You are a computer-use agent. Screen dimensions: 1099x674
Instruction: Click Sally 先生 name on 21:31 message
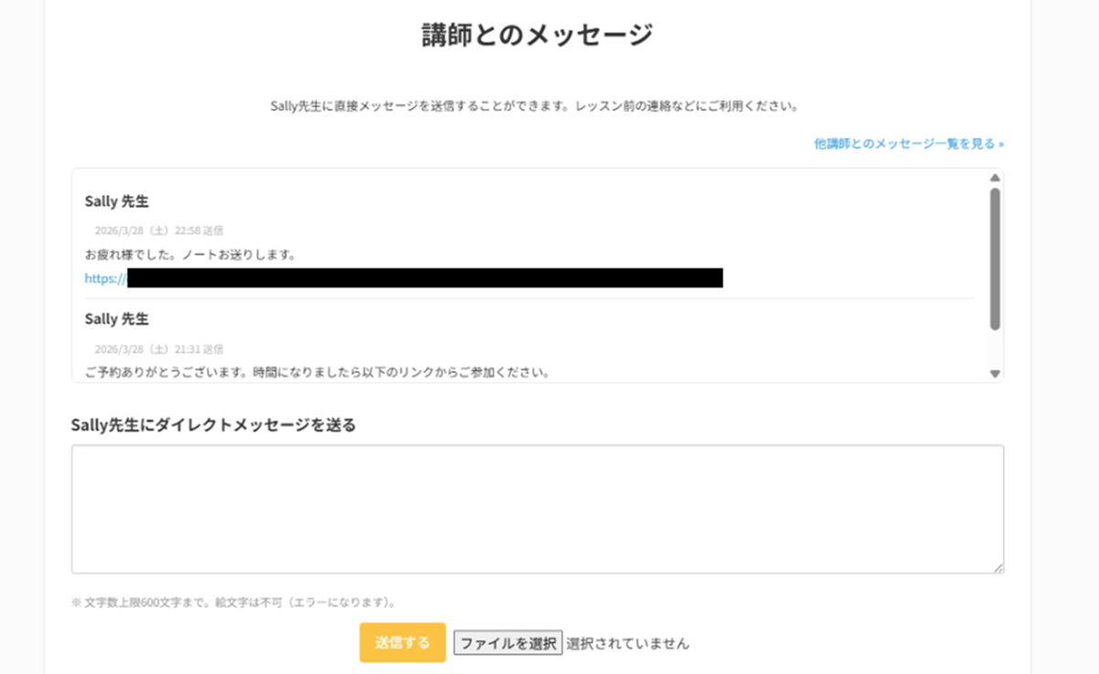tap(117, 319)
